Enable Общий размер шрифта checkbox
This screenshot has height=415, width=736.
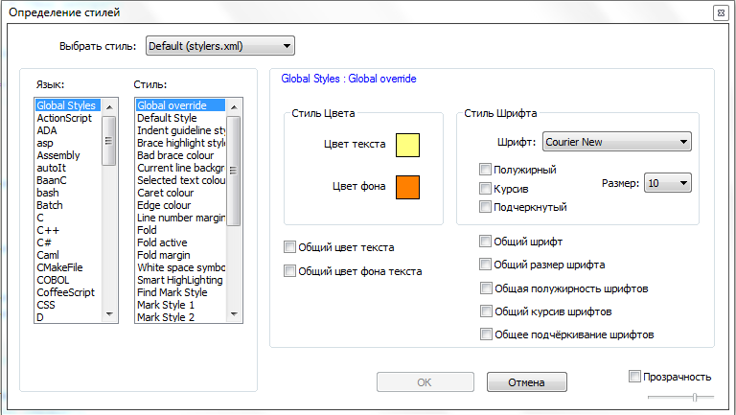486,265
